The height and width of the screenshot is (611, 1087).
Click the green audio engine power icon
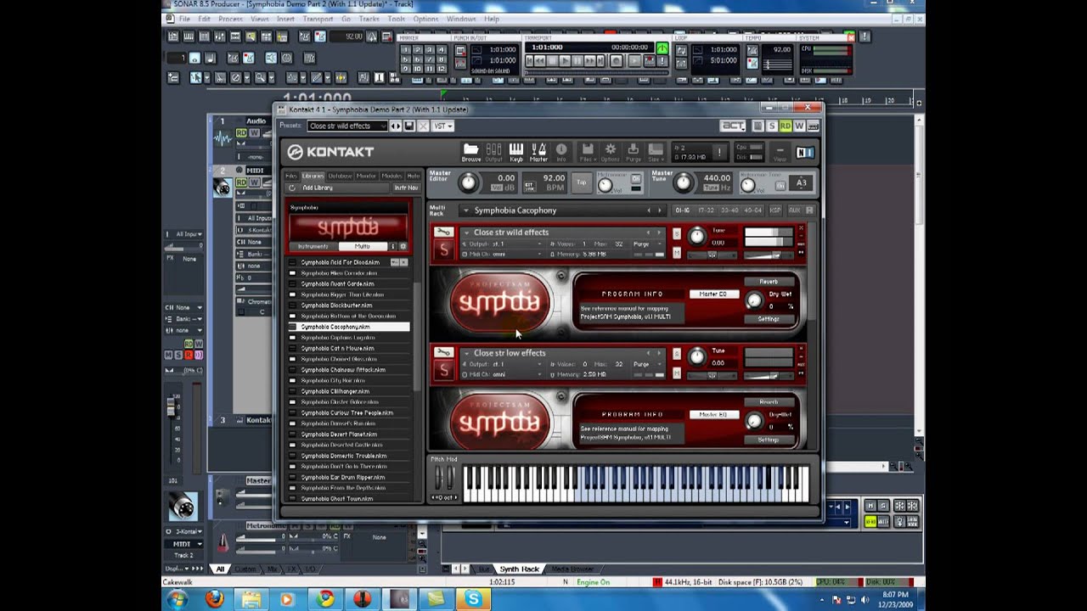coord(662,48)
